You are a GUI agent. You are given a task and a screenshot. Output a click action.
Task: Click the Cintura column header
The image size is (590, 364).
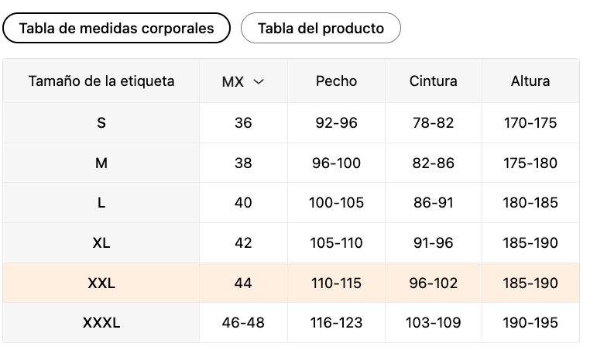tap(434, 81)
